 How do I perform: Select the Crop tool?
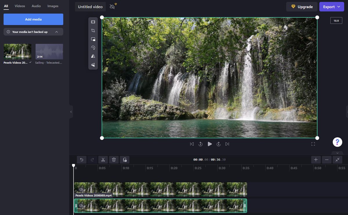93,30
